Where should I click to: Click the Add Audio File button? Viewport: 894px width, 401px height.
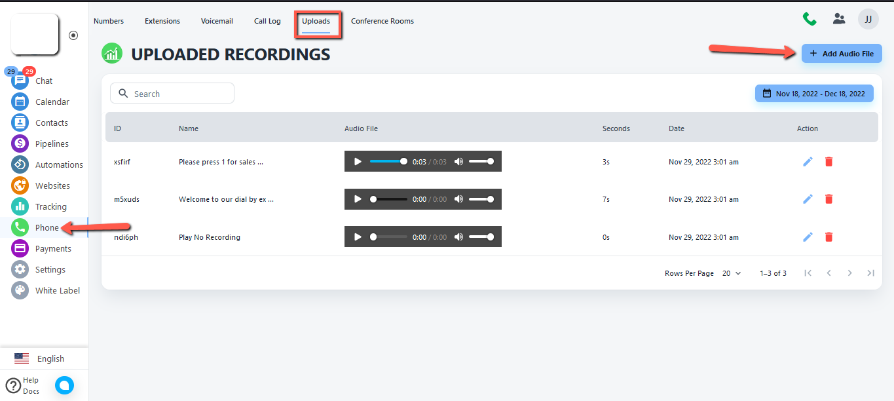tap(842, 54)
